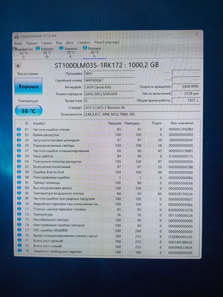Click the Интерфейс field UASP (Serial ATA)
Screen dimensions: 223x297
coord(109,87)
